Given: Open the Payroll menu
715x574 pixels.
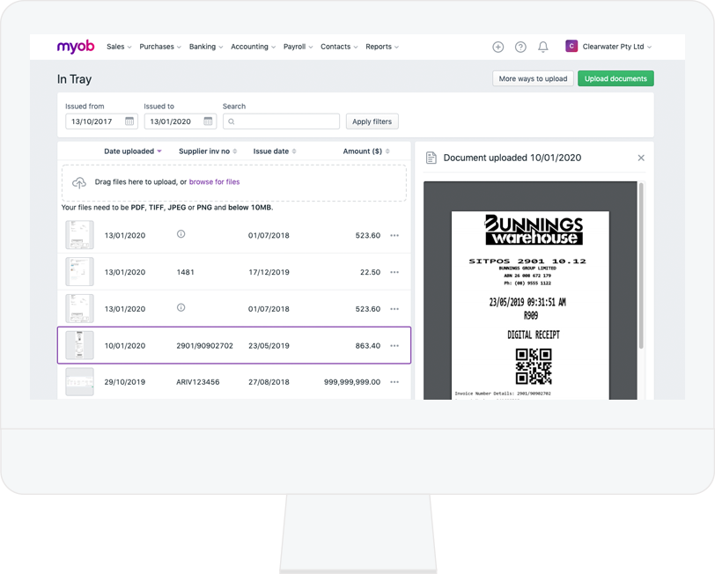Looking at the screenshot, I should click(x=298, y=47).
